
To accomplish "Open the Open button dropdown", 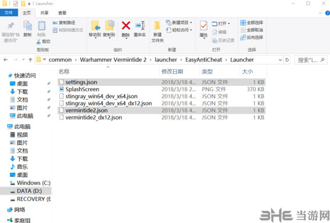I will (x=221, y=24).
